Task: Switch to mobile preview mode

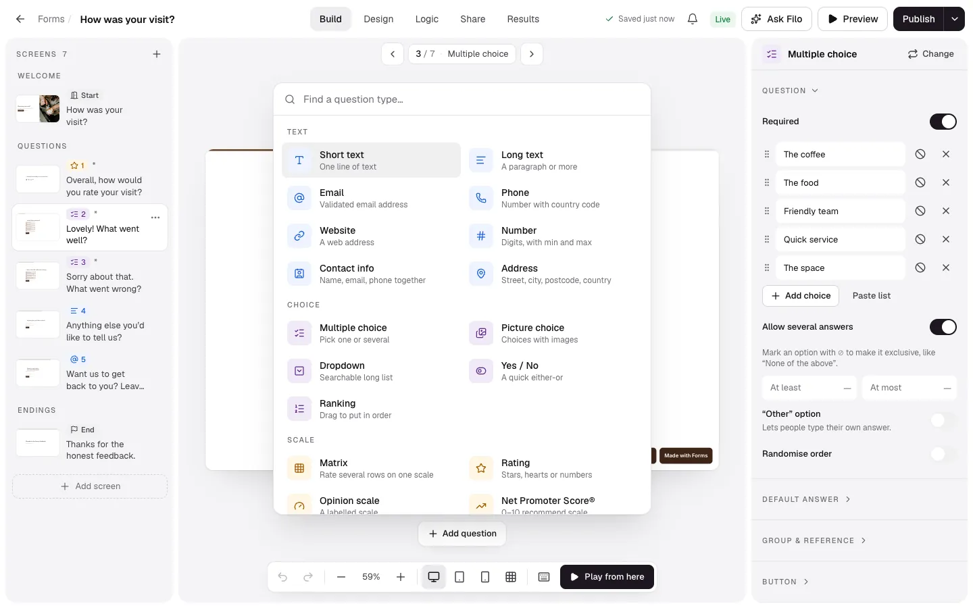Action: pos(485,577)
